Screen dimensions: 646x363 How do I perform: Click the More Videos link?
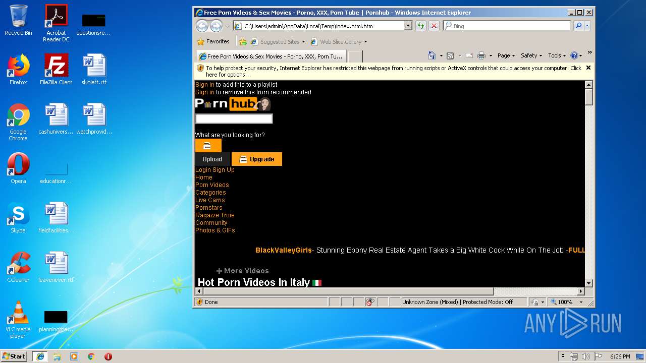(243, 271)
